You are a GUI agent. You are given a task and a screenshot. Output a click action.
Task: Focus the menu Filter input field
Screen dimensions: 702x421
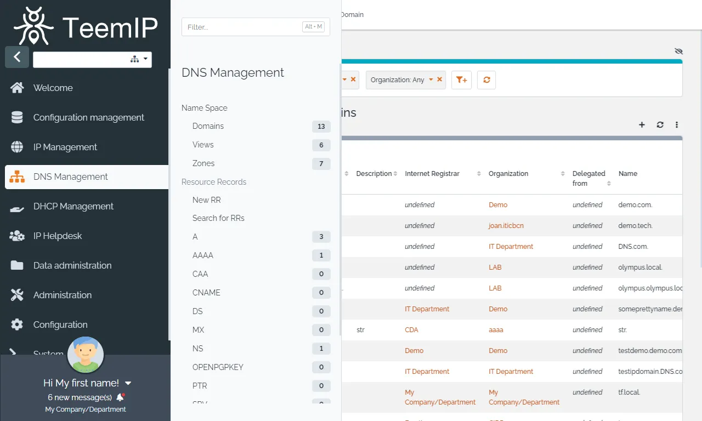pyautogui.click(x=256, y=26)
